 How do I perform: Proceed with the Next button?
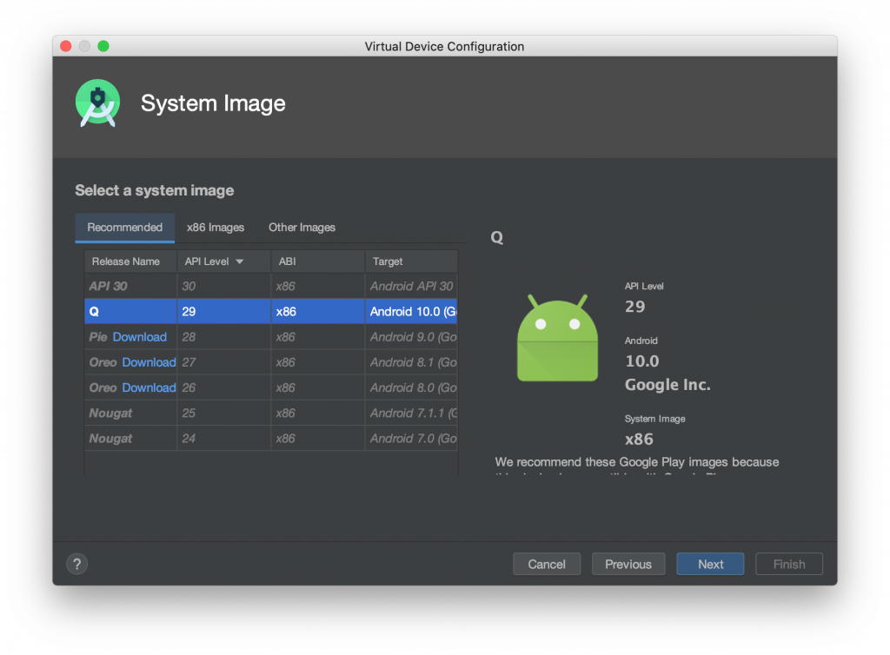pos(710,564)
